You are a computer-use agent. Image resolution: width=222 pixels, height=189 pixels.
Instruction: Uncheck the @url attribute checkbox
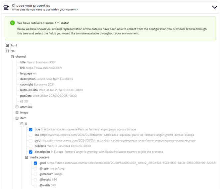[35, 163]
